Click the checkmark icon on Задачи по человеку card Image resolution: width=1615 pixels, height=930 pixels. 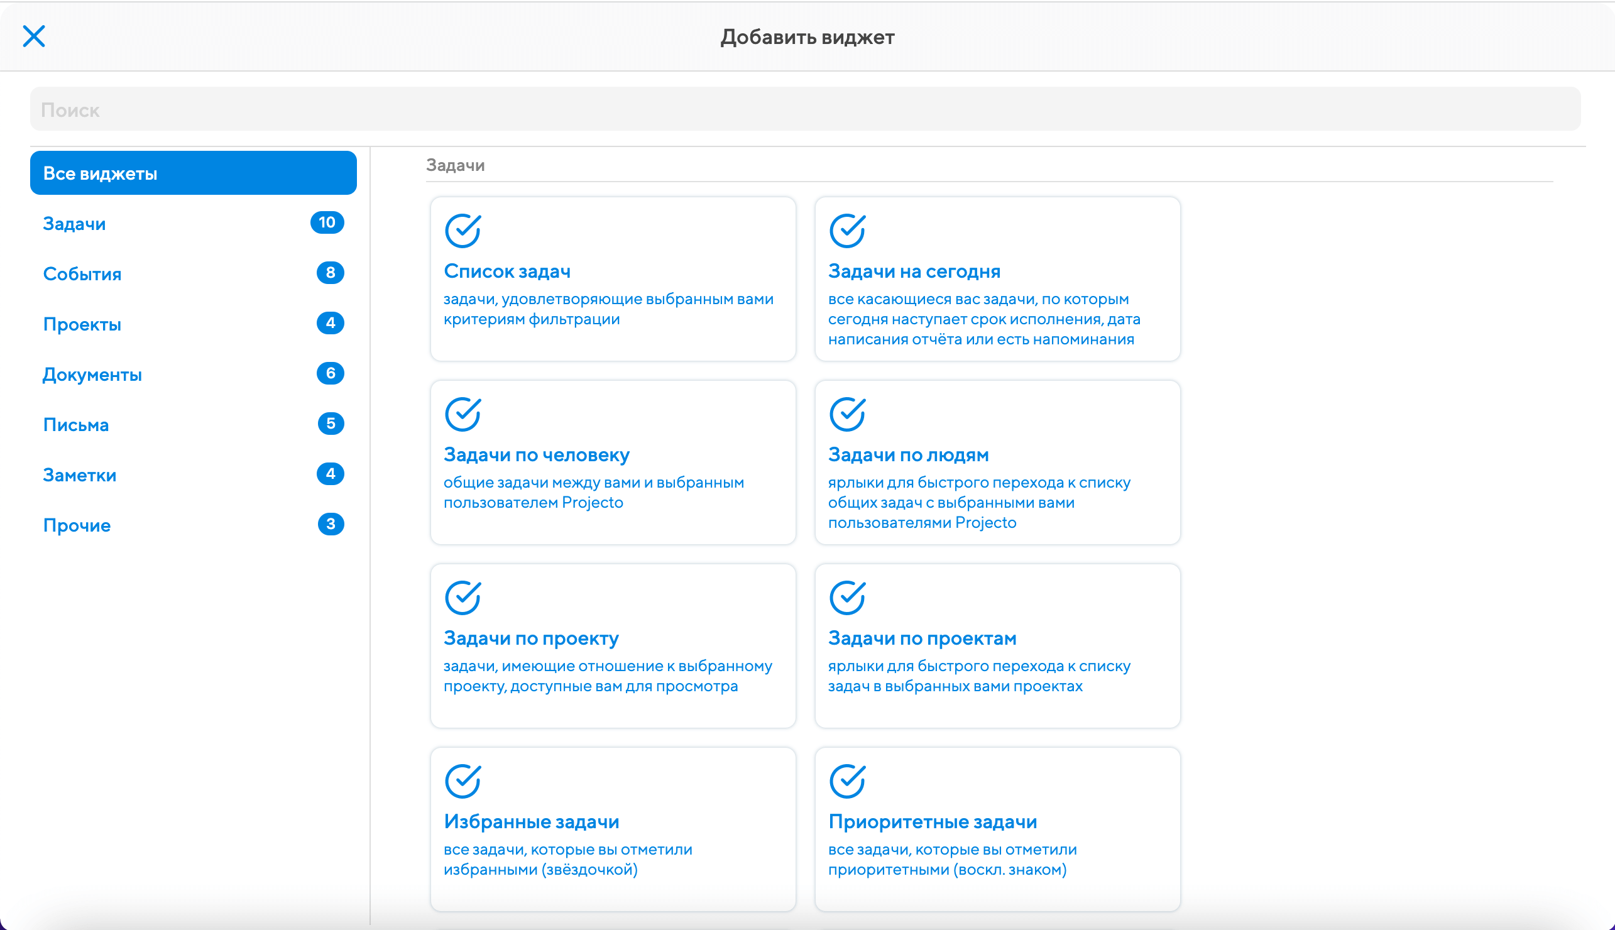tap(463, 414)
